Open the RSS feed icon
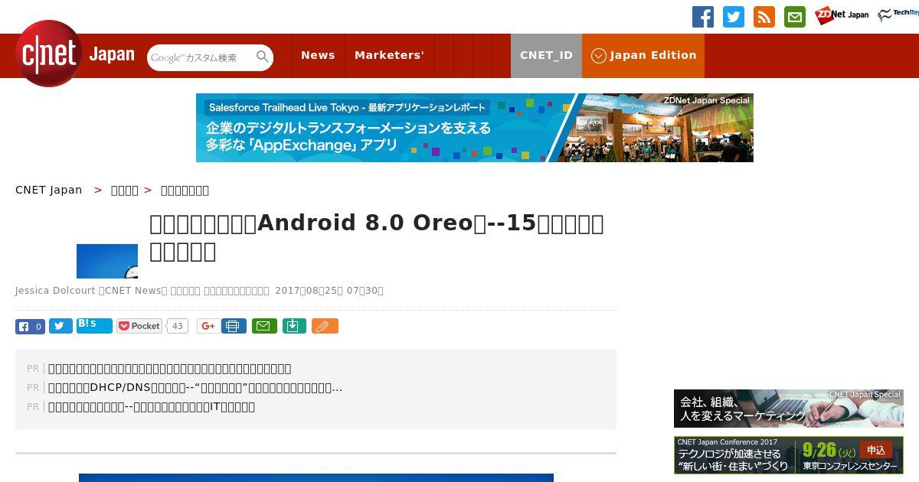The height and width of the screenshot is (482, 919). (764, 17)
